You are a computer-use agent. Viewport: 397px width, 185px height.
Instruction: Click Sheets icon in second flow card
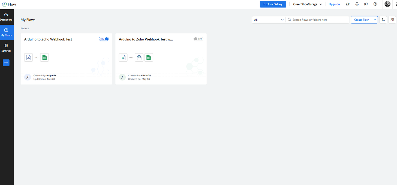tap(149, 58)
